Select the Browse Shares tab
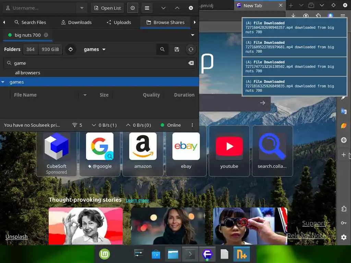The height and width of the screenshot is (263, 351). [165, 22]
